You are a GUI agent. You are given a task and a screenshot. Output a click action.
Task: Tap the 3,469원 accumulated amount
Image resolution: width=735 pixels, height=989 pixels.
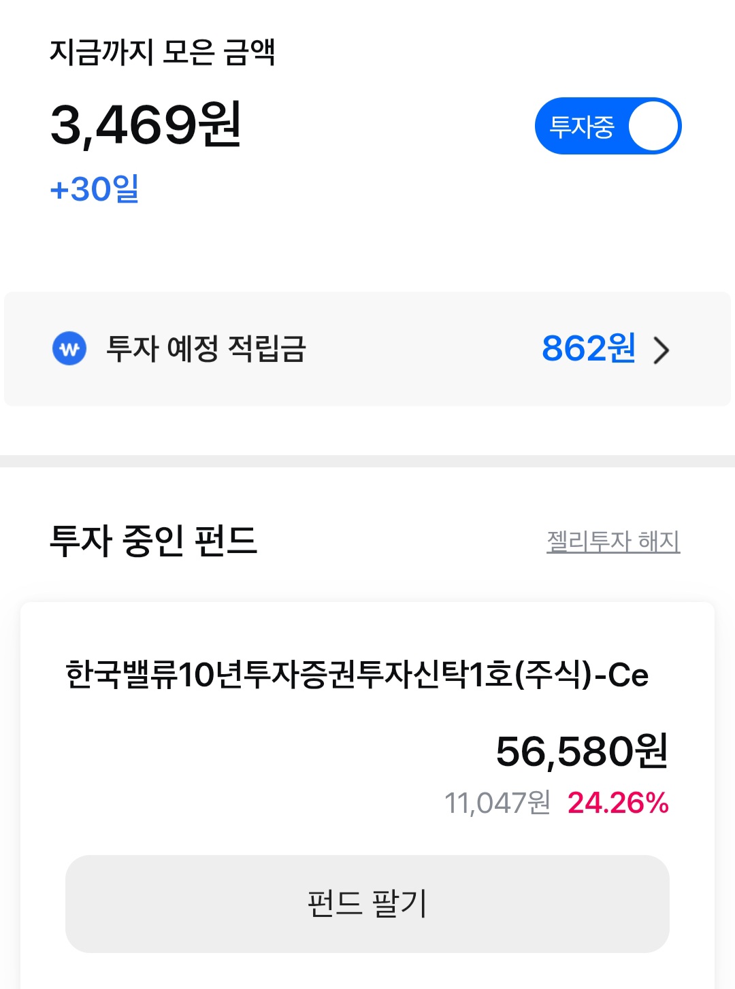[x=146, y=124]
